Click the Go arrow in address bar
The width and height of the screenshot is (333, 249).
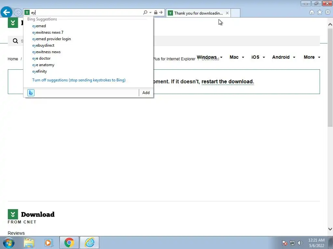click(161, 13)
